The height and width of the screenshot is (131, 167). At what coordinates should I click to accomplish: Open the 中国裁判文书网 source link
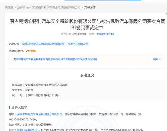pyautogui.click(x=105, y=34)
